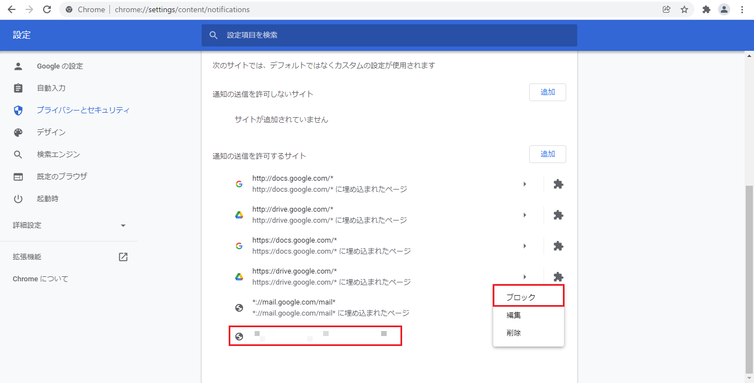Open Chrome's three-dot menu

(x=742, y=9)
